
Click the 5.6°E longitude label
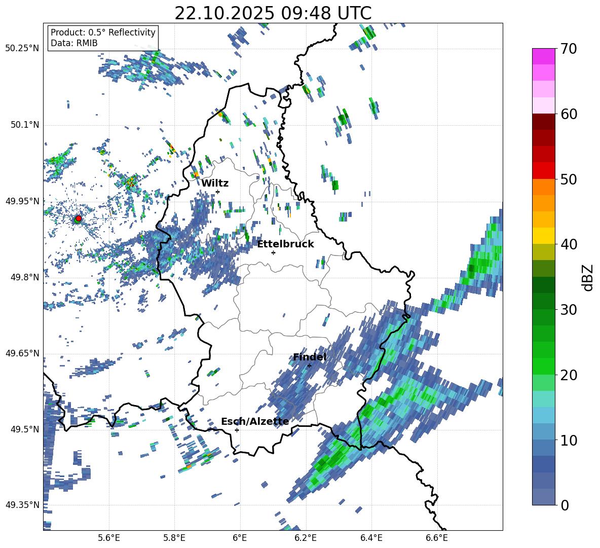coord(109,538)
